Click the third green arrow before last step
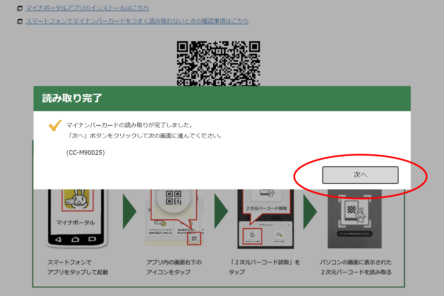444x296 pixels. 310,212
